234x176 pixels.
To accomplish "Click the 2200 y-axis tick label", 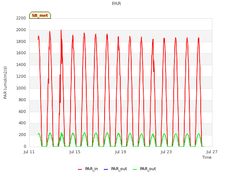I will 21,18.
